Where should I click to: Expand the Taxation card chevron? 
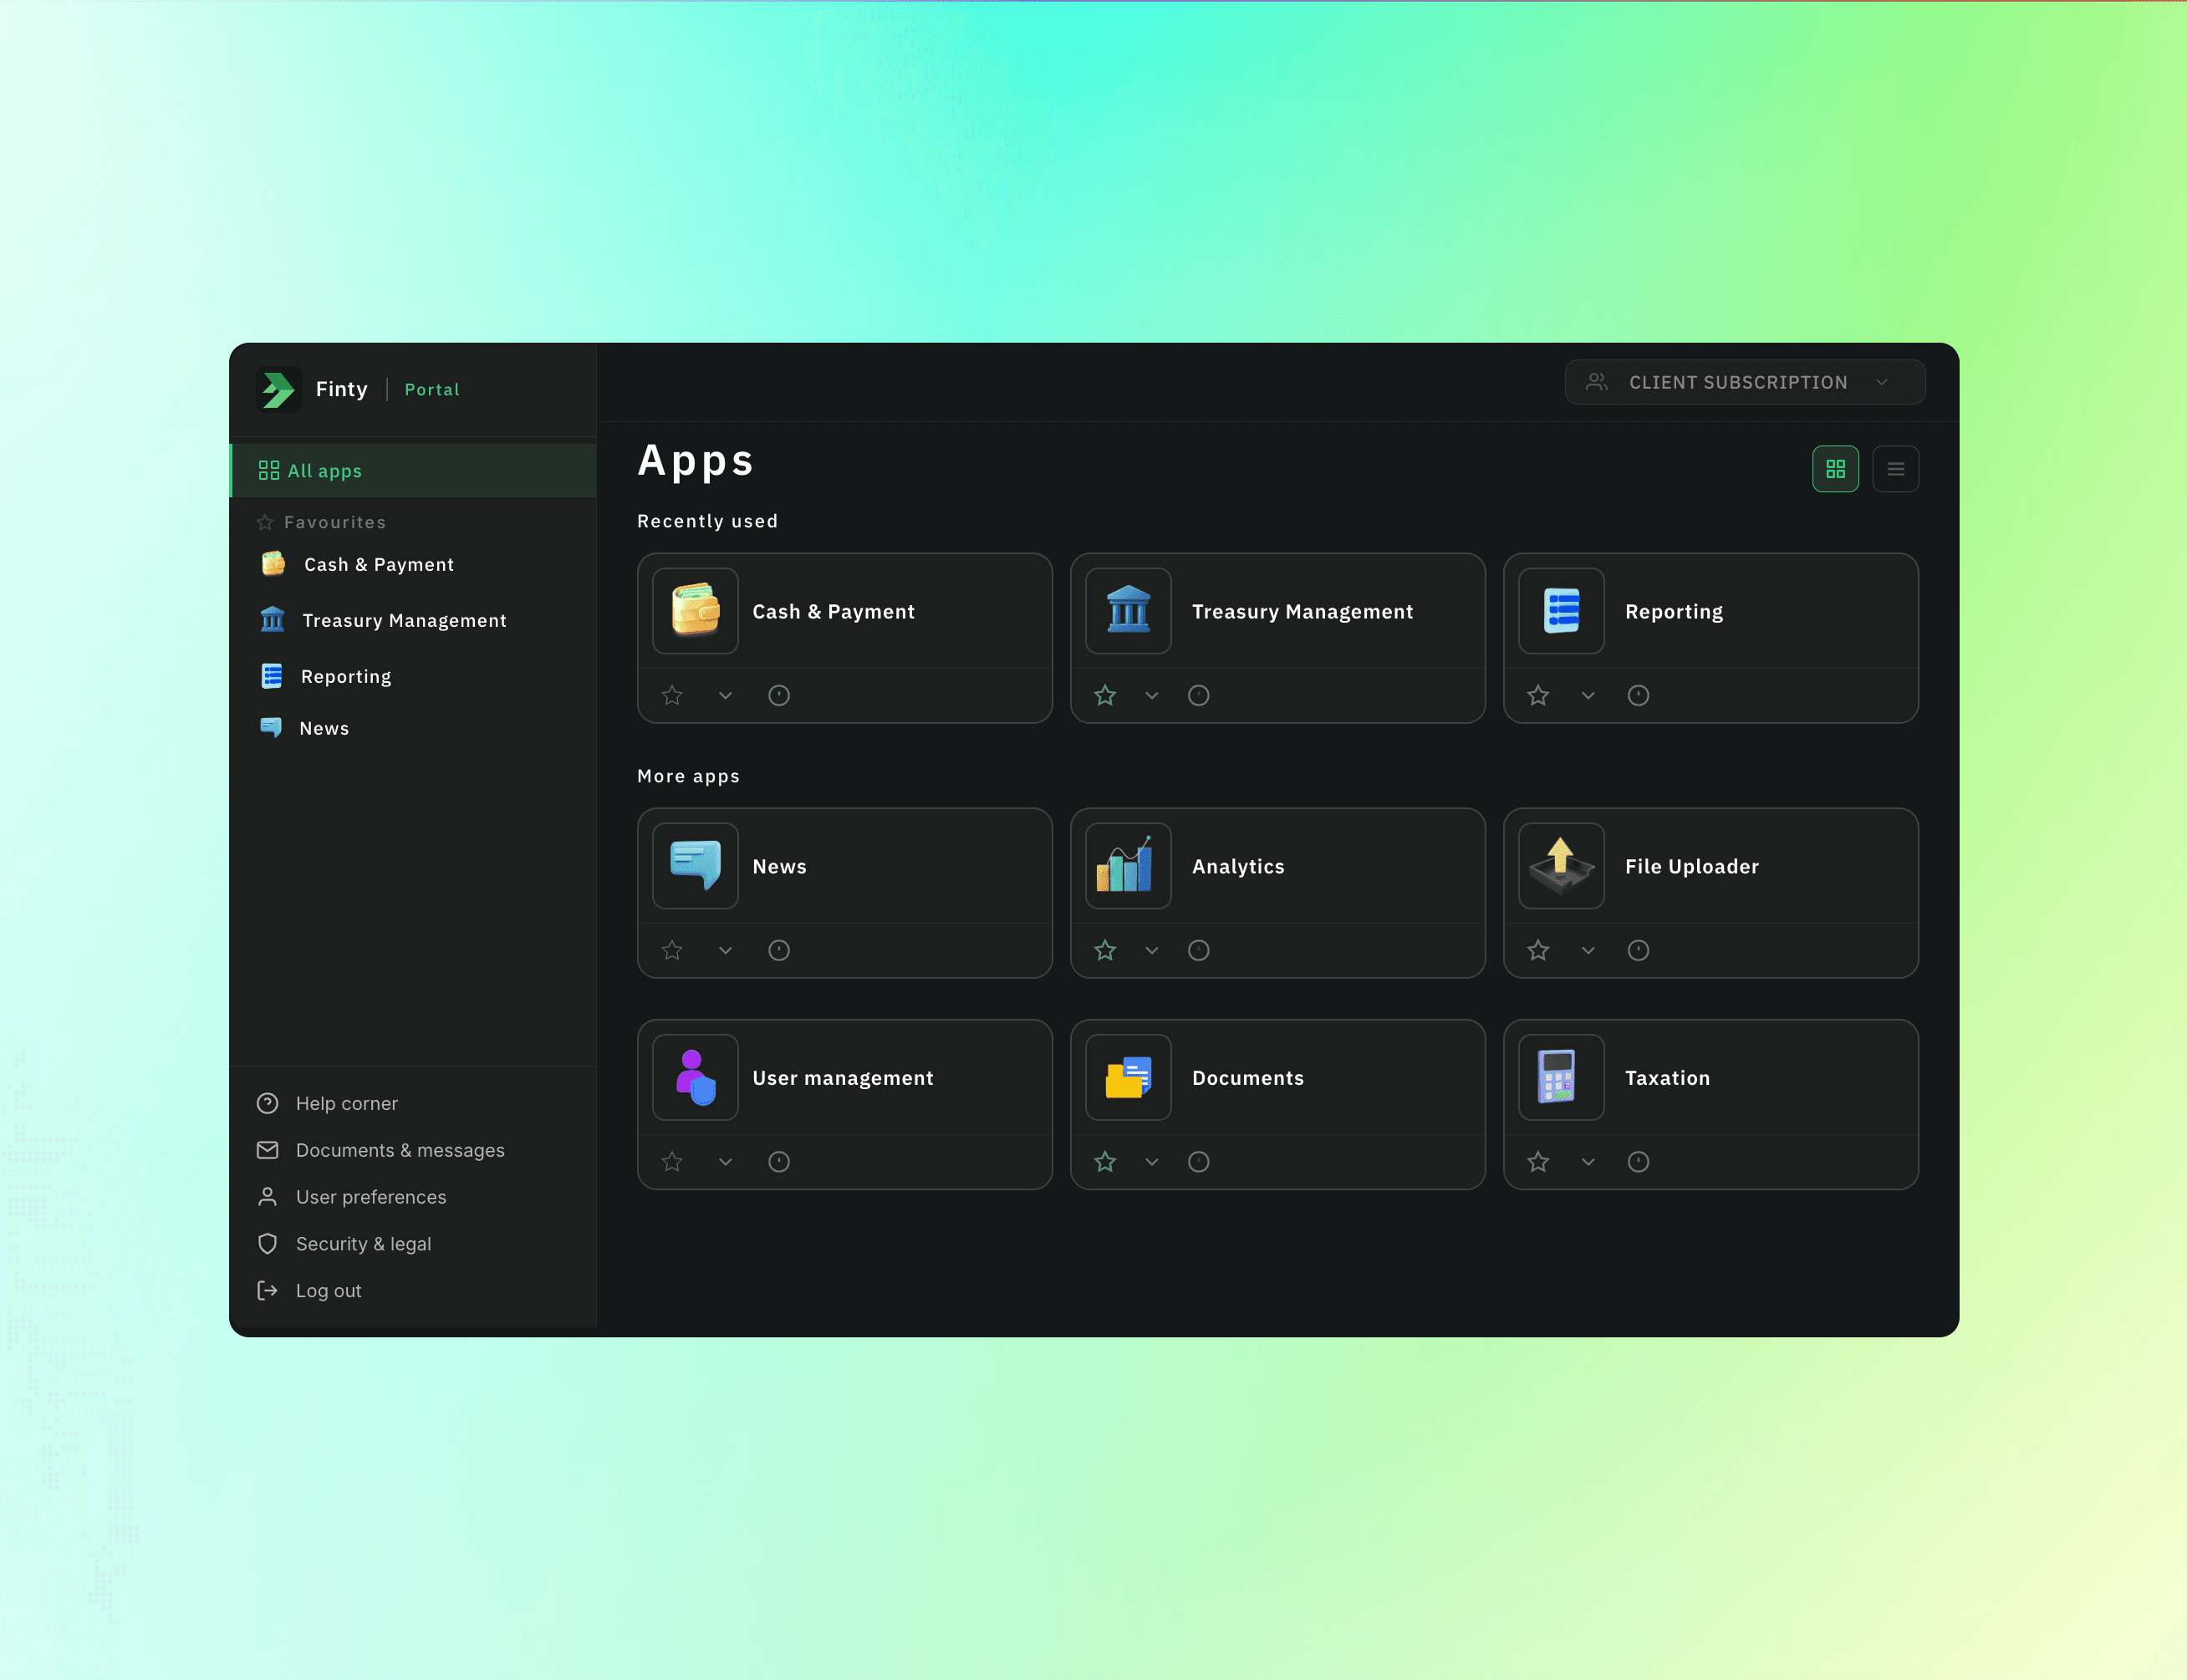(1588, 1161)
